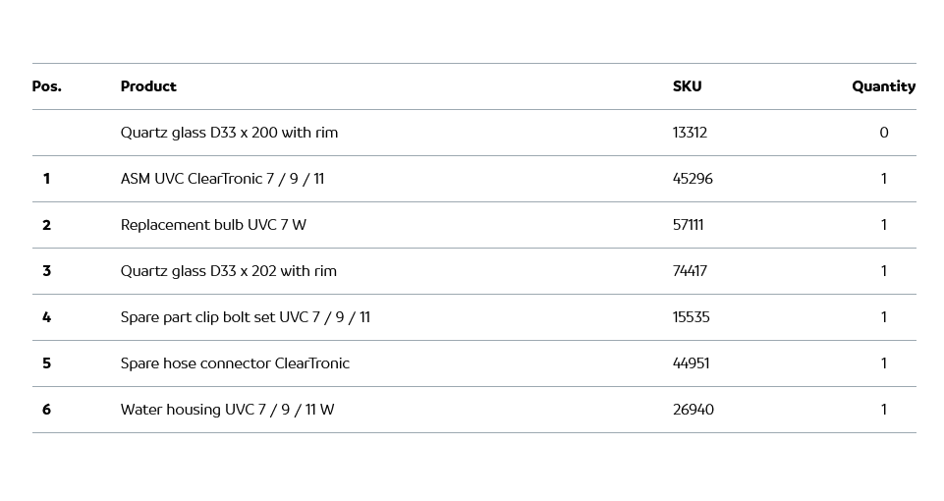Click the Pos. column header
The height and width of the screenshot is (501, 944).
(x=46, y=86)
